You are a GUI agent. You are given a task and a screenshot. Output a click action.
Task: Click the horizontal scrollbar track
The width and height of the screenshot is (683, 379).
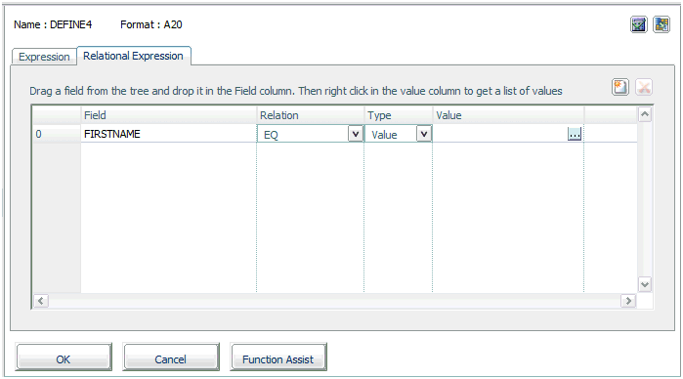pyautogui.click(x=334, y=301)
